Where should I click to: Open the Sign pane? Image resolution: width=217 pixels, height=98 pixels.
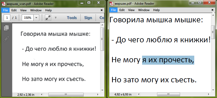coord(88,18)
